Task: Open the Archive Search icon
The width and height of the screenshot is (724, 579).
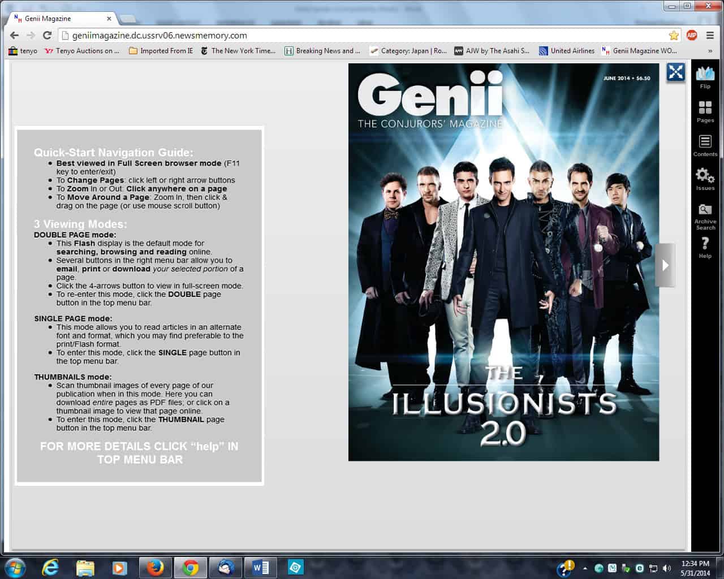Action: pos(705,215)
